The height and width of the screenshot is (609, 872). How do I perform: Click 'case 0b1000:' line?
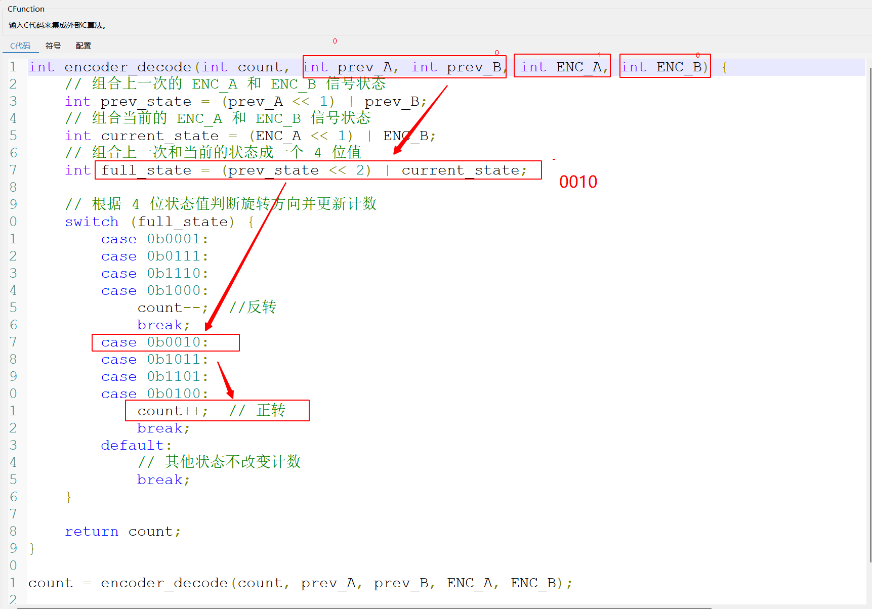pos(154,291)
